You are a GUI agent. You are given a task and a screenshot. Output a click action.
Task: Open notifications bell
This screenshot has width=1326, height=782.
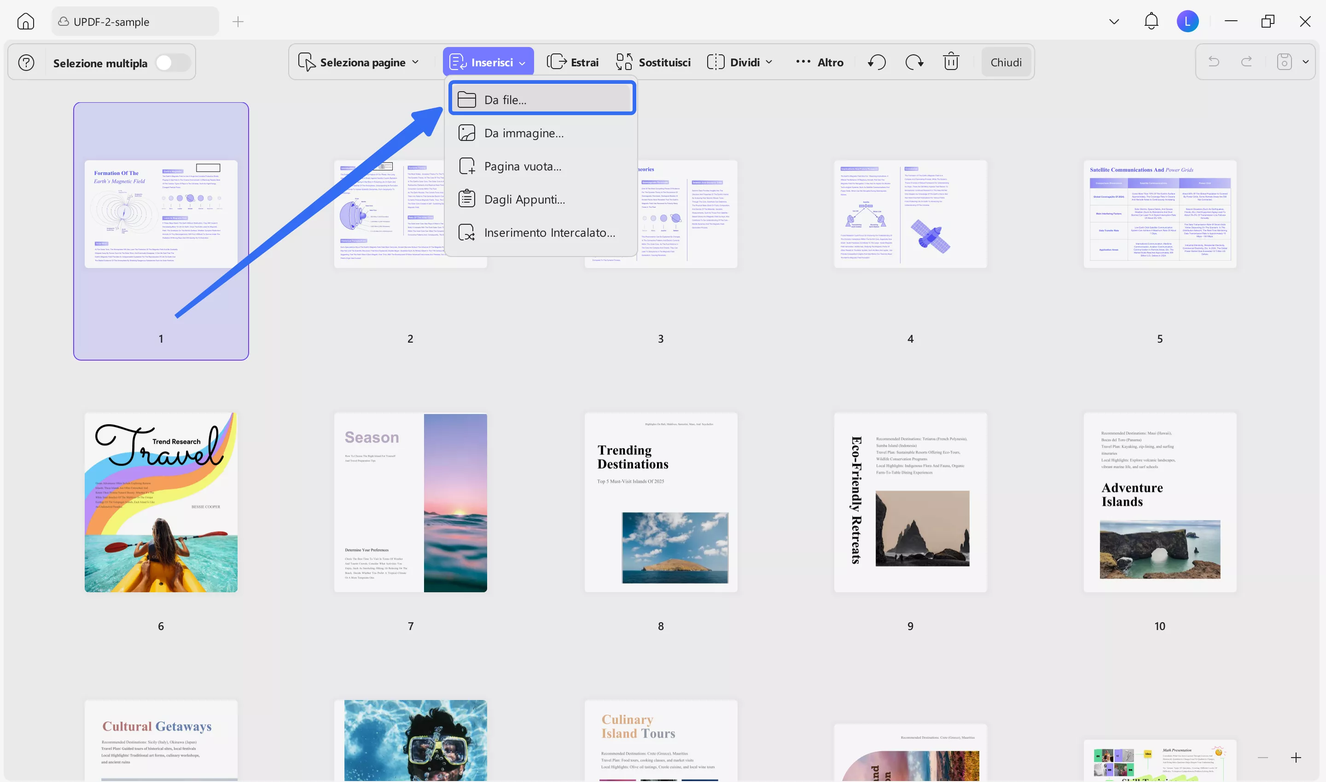click(x=1151, y=21)
